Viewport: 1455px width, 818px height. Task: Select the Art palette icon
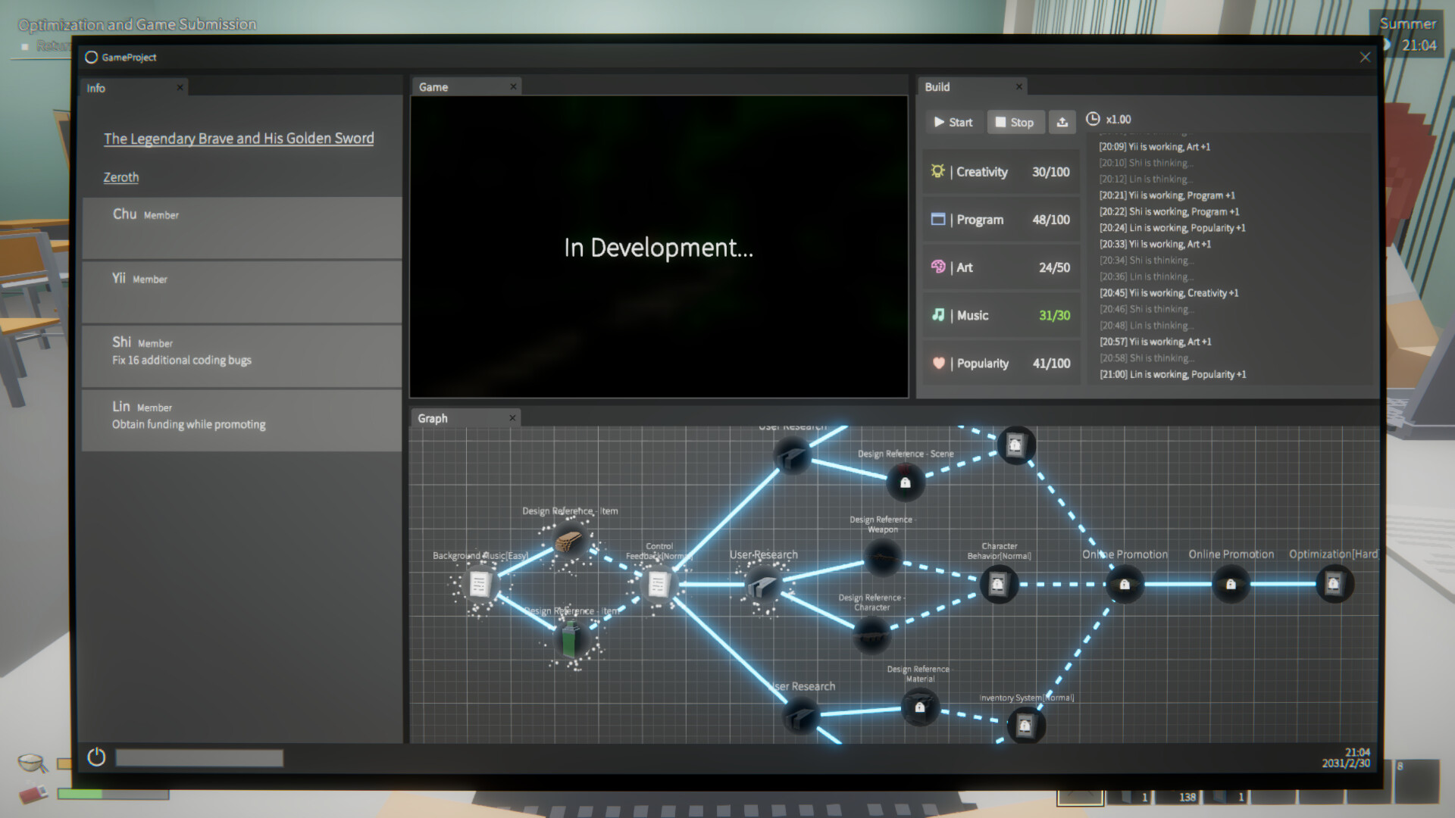937,267
